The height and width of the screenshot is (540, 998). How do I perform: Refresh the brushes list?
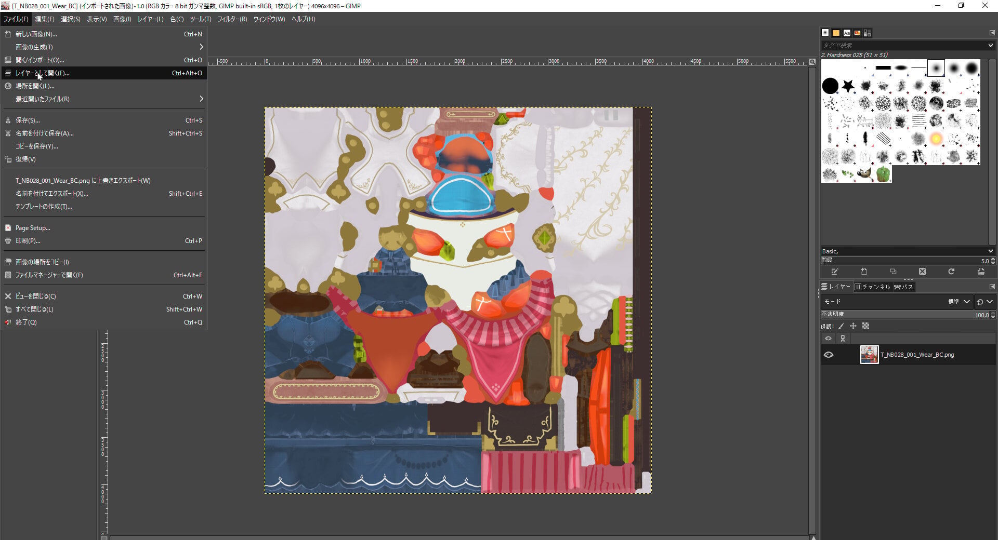pyautogui.click(x=951, y=272)
